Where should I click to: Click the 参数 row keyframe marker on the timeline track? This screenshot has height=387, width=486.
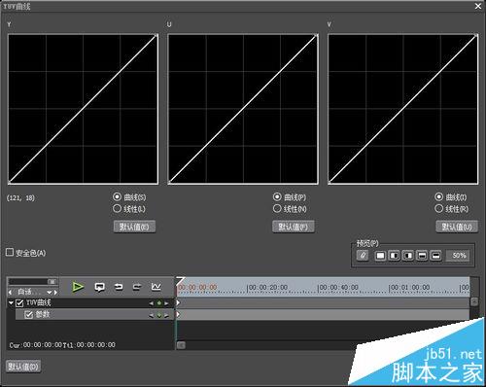tap(178, 314)
